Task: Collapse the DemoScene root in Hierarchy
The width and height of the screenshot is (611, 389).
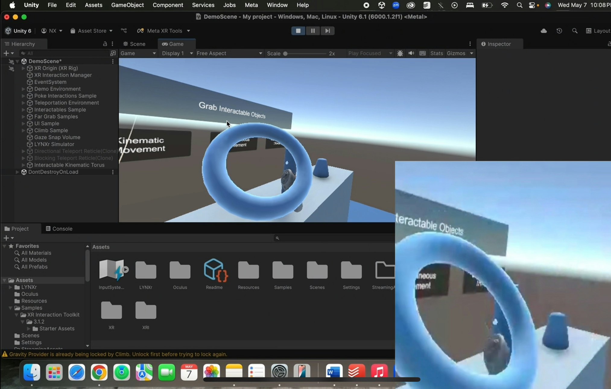Action: (x=17, y=61)
